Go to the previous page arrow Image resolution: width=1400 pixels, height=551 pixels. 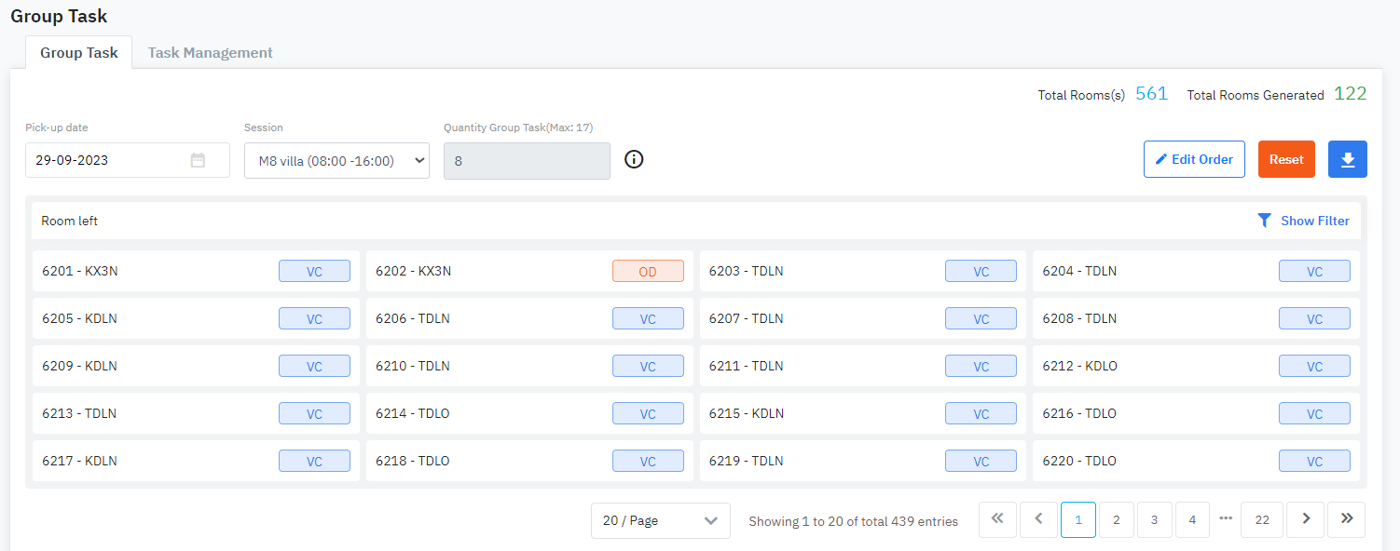pos(1038,519)
